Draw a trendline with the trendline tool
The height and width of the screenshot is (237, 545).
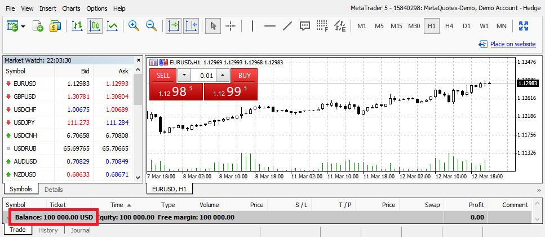(x=287, y=25)
